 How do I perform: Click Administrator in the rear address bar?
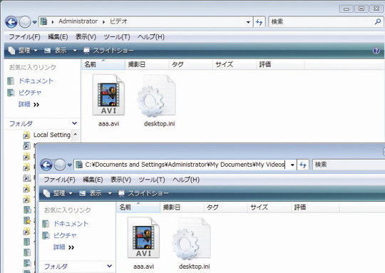[78, 21]
